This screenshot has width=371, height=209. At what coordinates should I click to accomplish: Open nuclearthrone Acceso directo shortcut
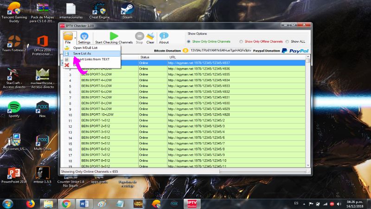[x=43, y=78]
